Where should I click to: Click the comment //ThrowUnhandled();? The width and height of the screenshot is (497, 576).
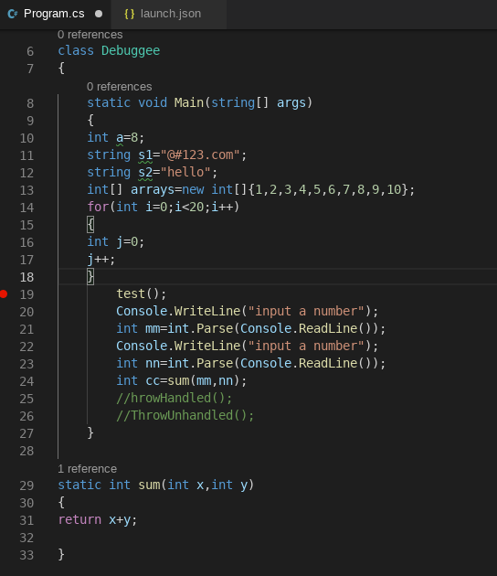(x=185, y=415)
